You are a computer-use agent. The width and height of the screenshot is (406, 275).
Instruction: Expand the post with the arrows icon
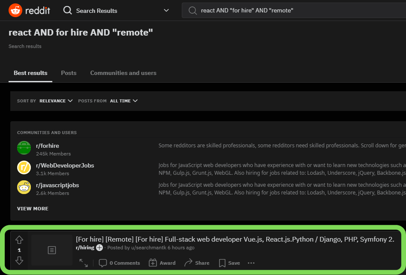coord(83,263)
